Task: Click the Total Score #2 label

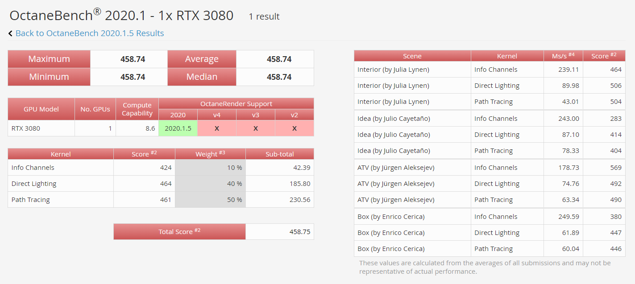Action: pos(179,231)
